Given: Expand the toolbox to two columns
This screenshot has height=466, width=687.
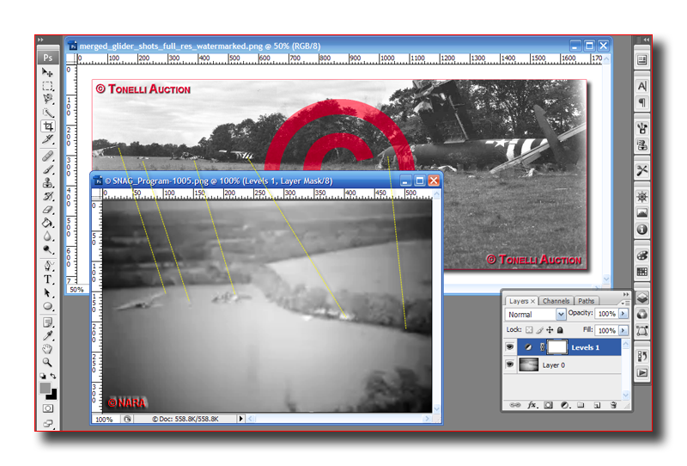Looking at the screenshot, I should click(40, 40).
